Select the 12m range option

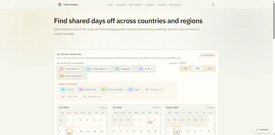tap(210, 69)
